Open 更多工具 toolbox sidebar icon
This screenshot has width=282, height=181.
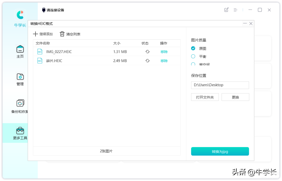[x=20, y=130]
